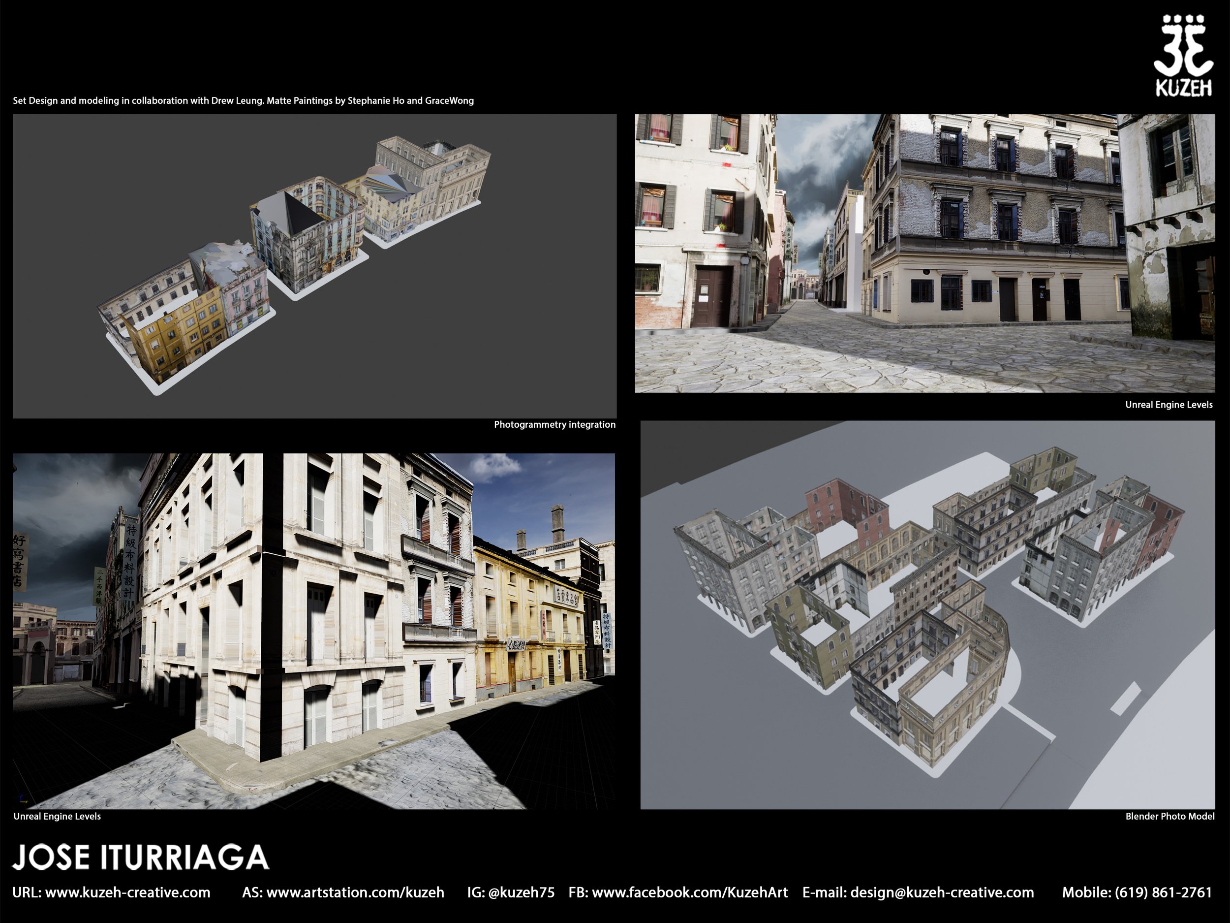The width and height of the screenshot is (1230, 923).
Task: Open the bottom-left Unreal Engine street image
Action: click(313, 631)
